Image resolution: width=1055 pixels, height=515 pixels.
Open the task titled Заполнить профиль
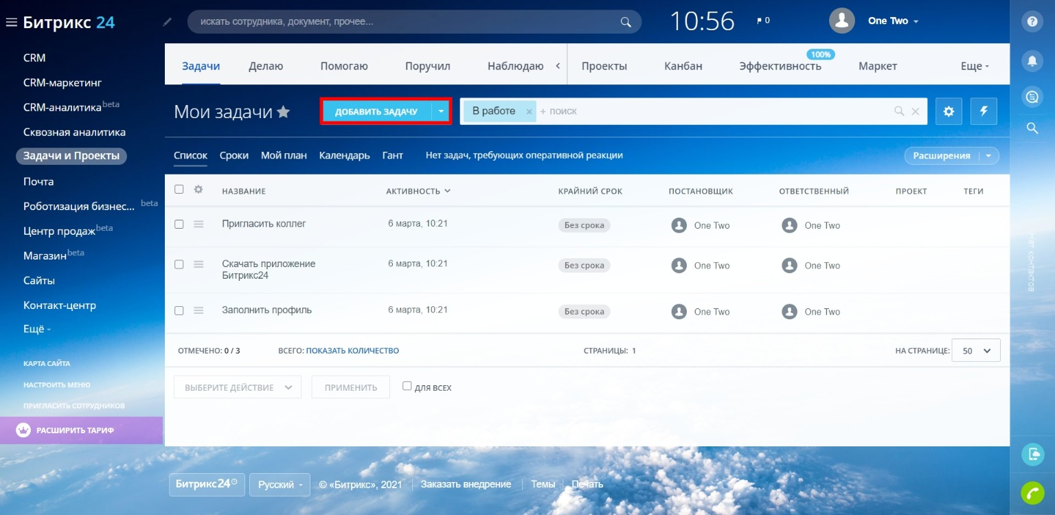266,310
